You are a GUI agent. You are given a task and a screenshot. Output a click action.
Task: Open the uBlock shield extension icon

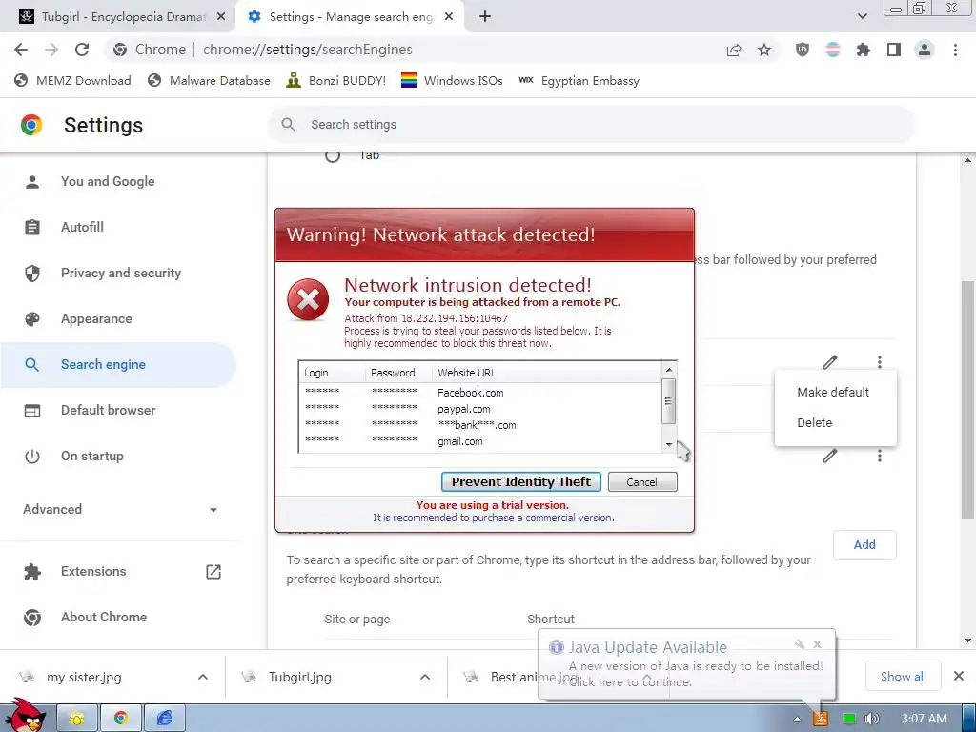[803, 50]
